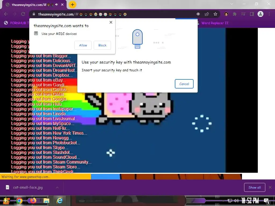This screenshot has width=275, height=206.
Task: Open Chrome from the taskbar
Action: tap(19, 201)
